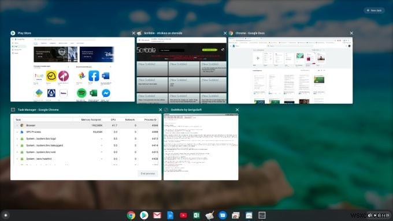This screenshot has width=393, height=221.
Task: Open the terminal shelf icon
Action: [262, 215]
